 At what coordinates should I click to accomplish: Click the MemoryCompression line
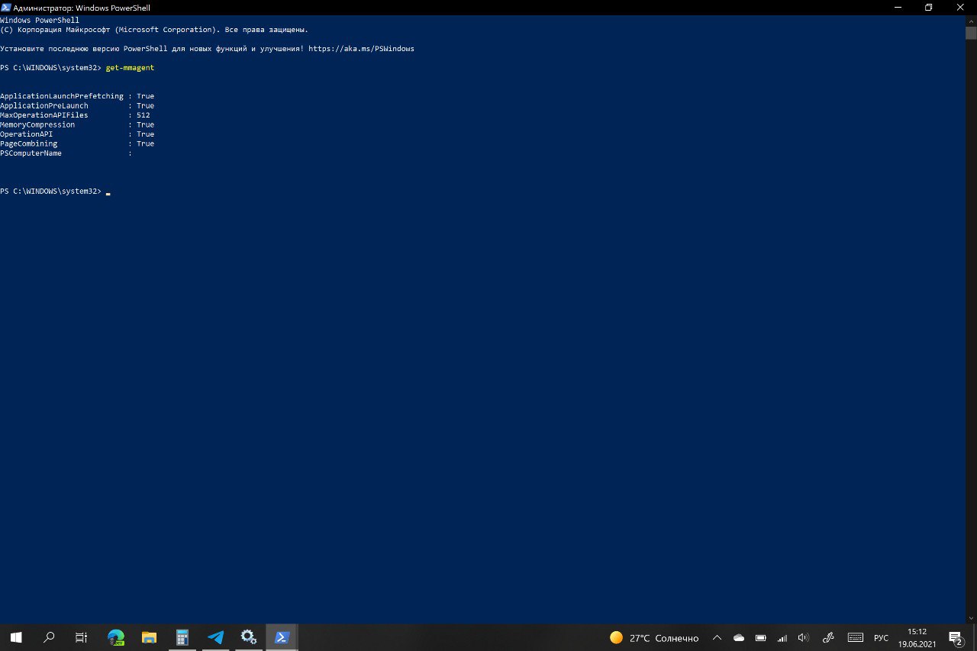77,124
